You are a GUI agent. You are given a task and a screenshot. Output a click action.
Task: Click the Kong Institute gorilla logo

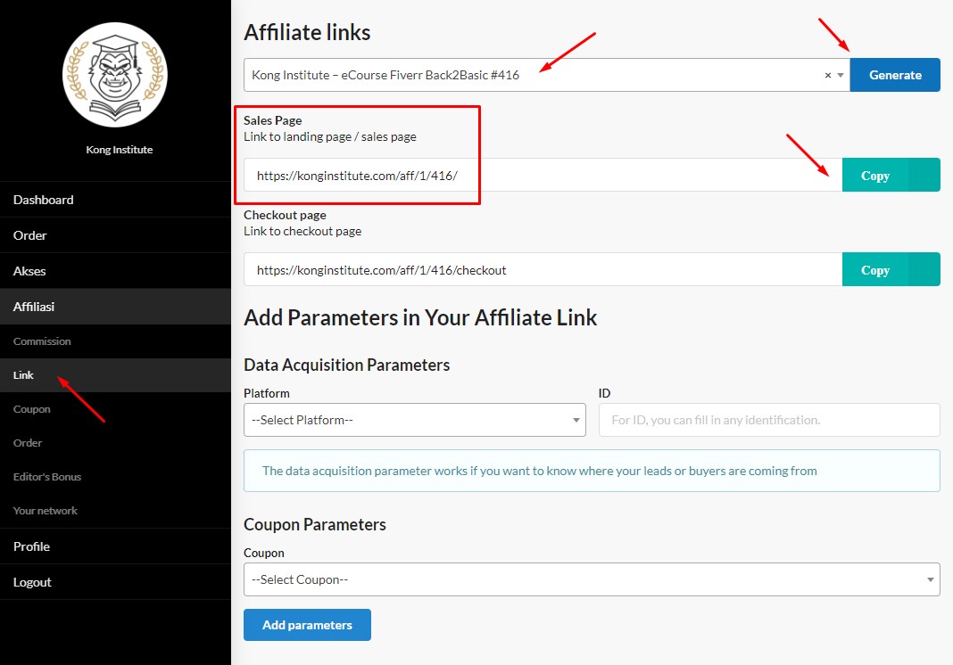pyautogui.click(x=115, y=75)
